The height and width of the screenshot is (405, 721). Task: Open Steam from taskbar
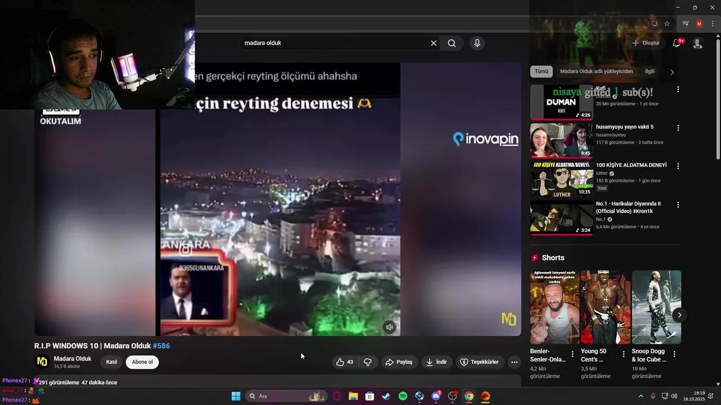point(386,396)
